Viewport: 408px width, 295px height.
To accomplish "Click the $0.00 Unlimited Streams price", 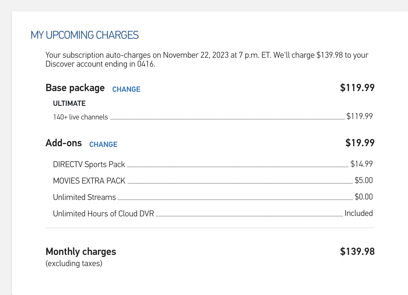I will pyautogui.click(x=363, y=197).
